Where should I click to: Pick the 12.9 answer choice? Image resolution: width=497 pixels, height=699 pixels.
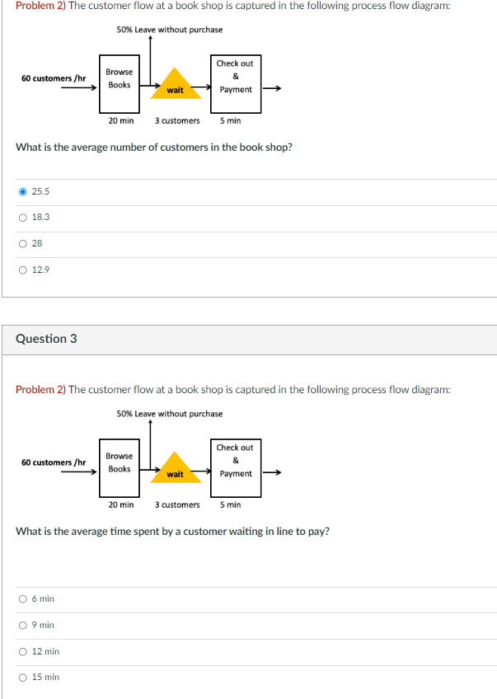[x=22, y=270]
